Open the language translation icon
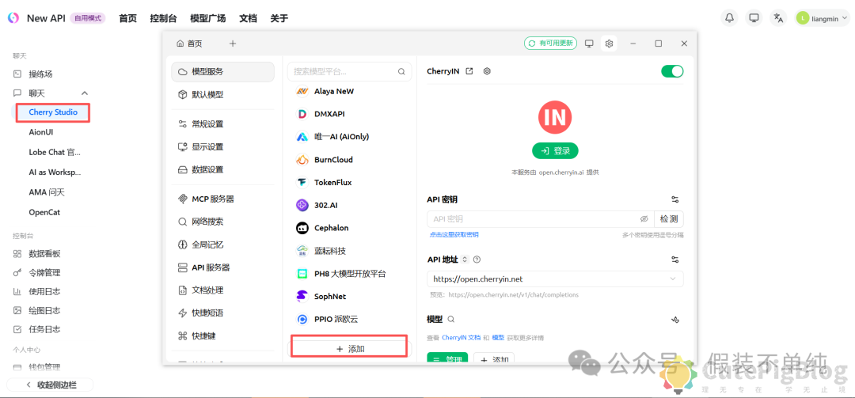The height and width of the screenshot is (398, 855). pyautogui.click(x=779, y=18)
